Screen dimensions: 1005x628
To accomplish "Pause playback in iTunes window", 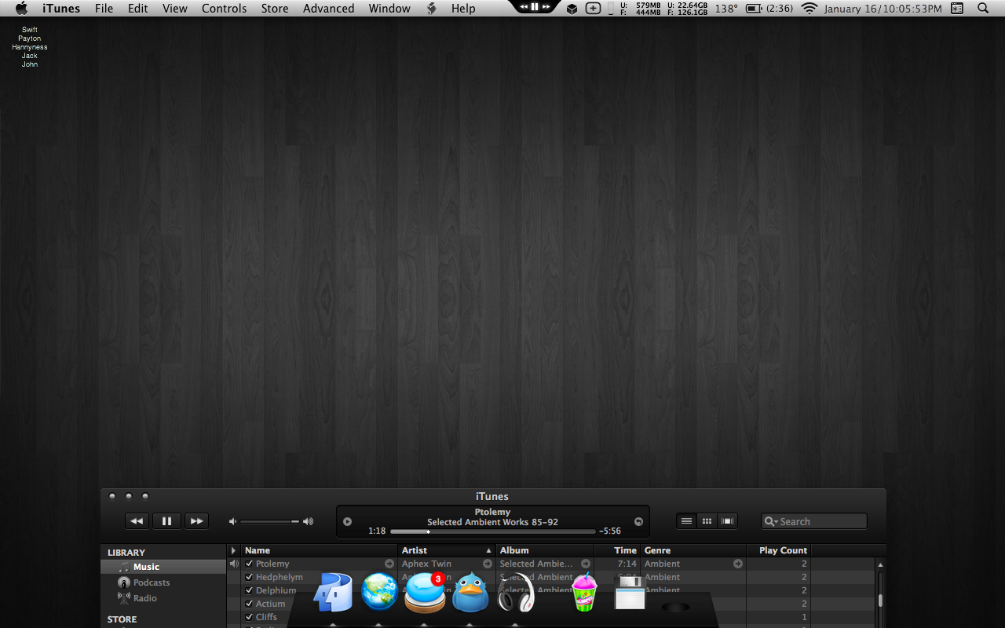I will [x=166, y=521].
